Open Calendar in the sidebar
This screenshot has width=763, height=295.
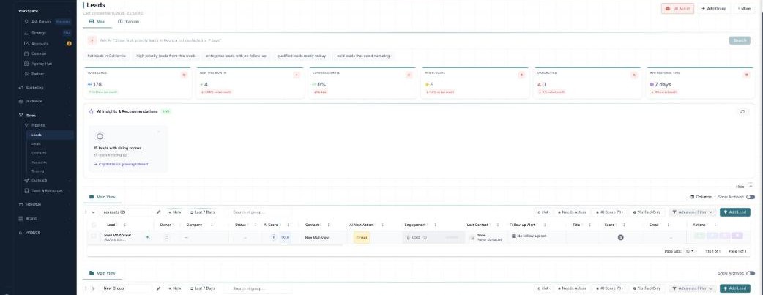pyautogui.click(x=47, y=53)
